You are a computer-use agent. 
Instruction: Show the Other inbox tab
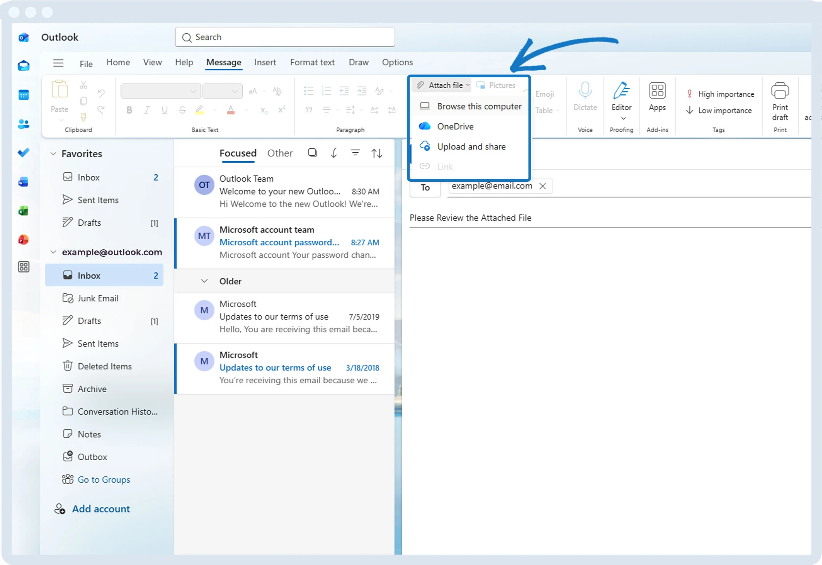click(x=280, y=153)
